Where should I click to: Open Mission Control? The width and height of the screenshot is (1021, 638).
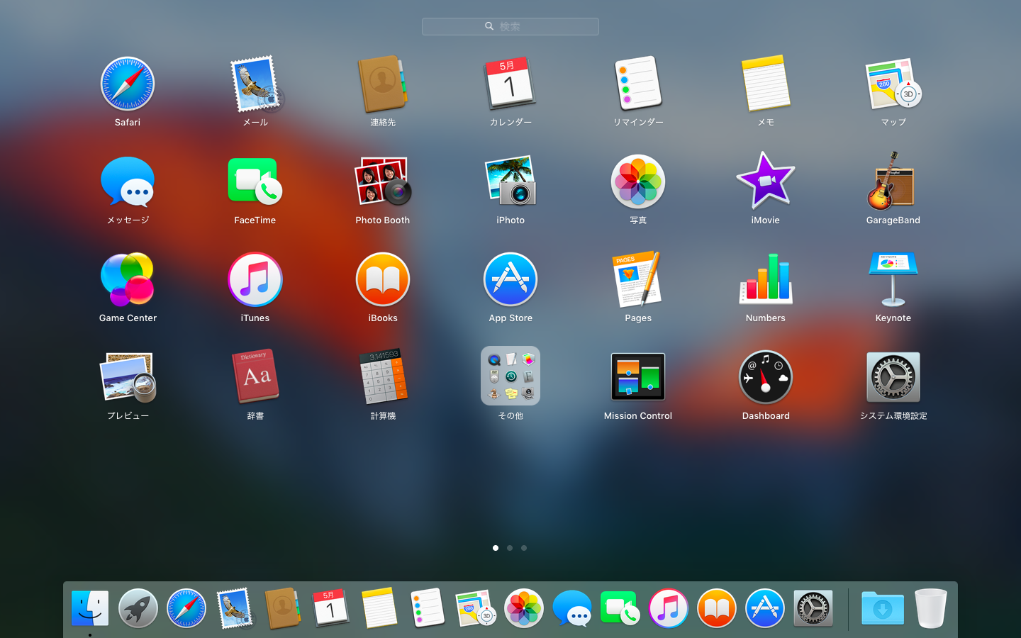(x=638, y=376)
